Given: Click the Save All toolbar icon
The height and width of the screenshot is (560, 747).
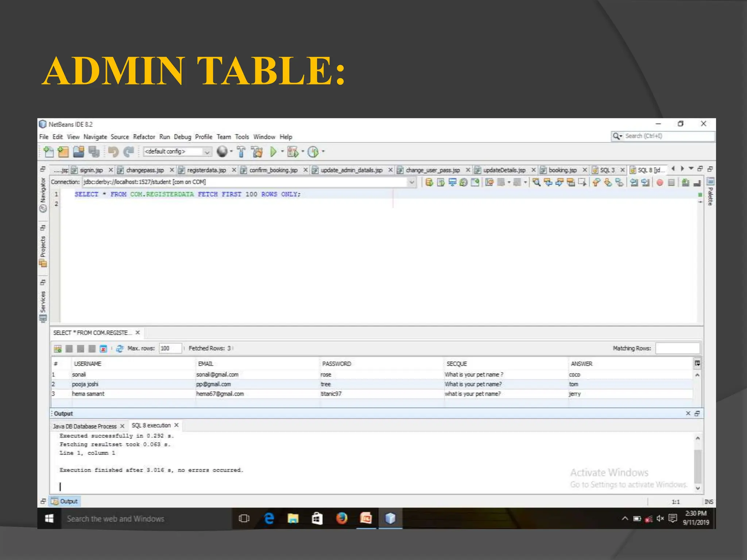Looking at the screenshot, I should point(94,151).
